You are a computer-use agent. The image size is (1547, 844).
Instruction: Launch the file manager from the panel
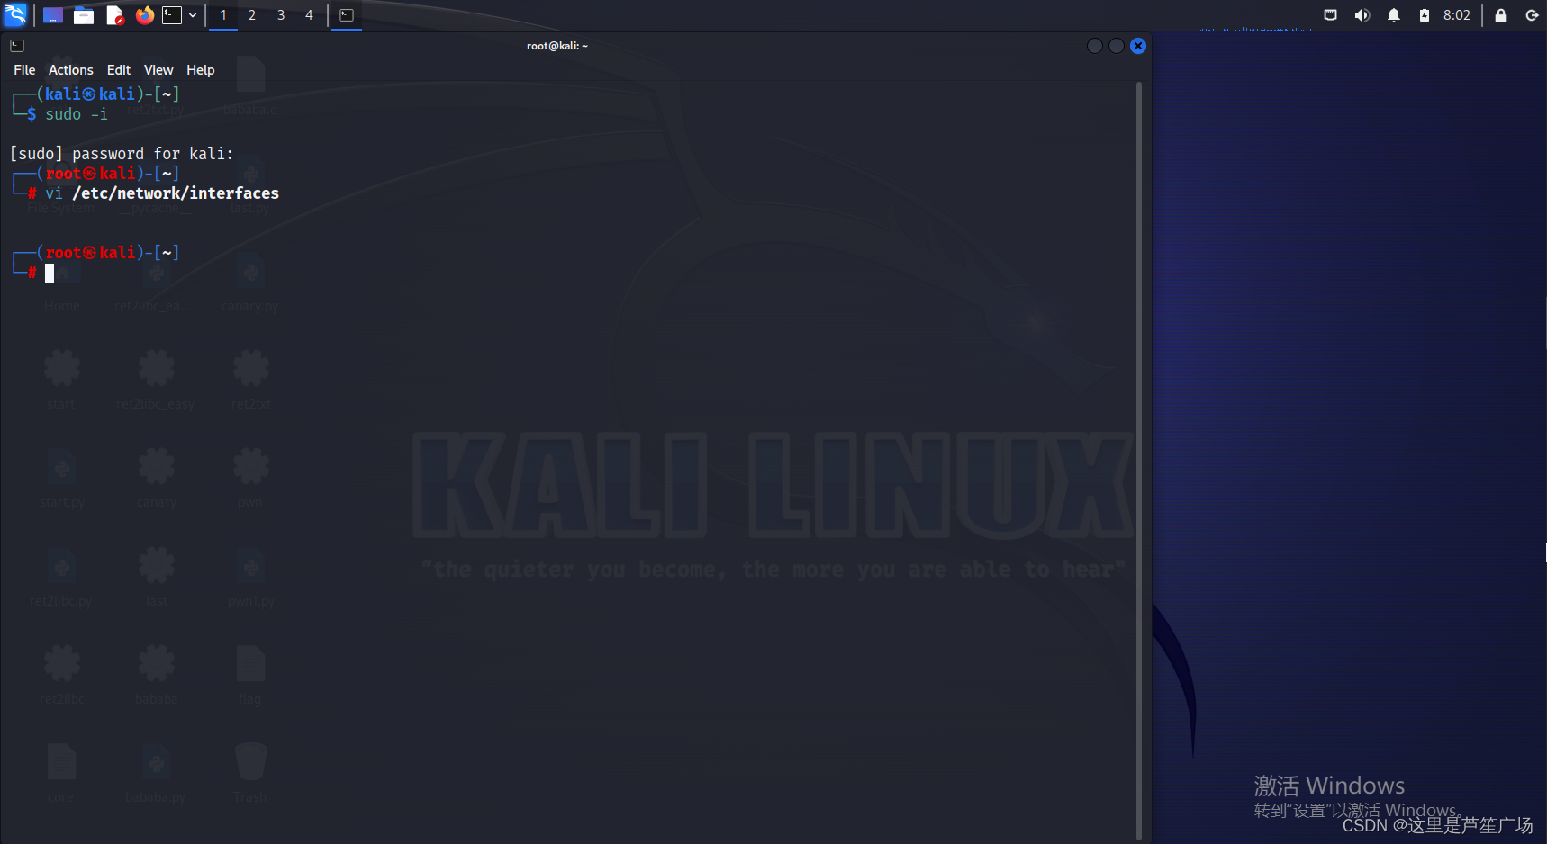(x=84, y=15)
